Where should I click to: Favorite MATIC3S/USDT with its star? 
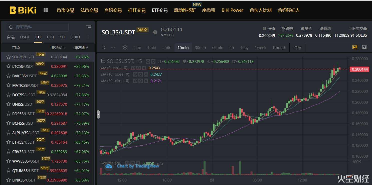coord(9,85)
